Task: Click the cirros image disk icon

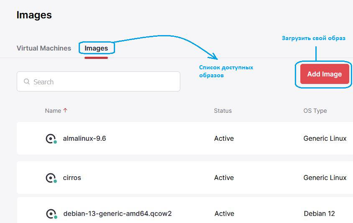Action: point(51,178)
